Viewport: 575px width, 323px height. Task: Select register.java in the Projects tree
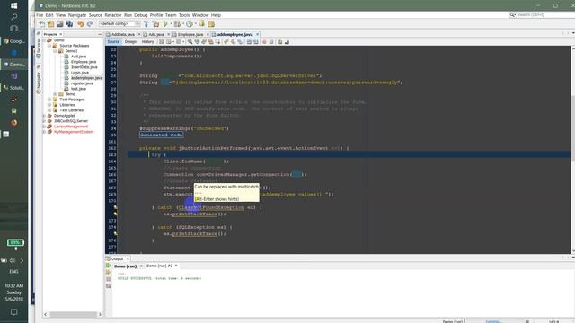coord(82,83)
